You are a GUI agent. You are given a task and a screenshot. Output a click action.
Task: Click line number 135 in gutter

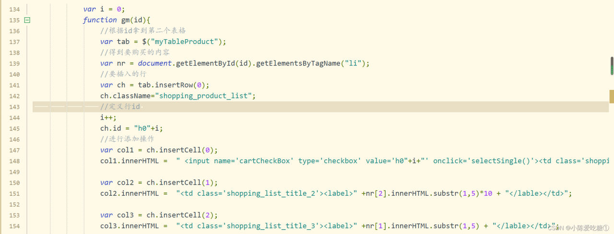(x=14, y=20)
